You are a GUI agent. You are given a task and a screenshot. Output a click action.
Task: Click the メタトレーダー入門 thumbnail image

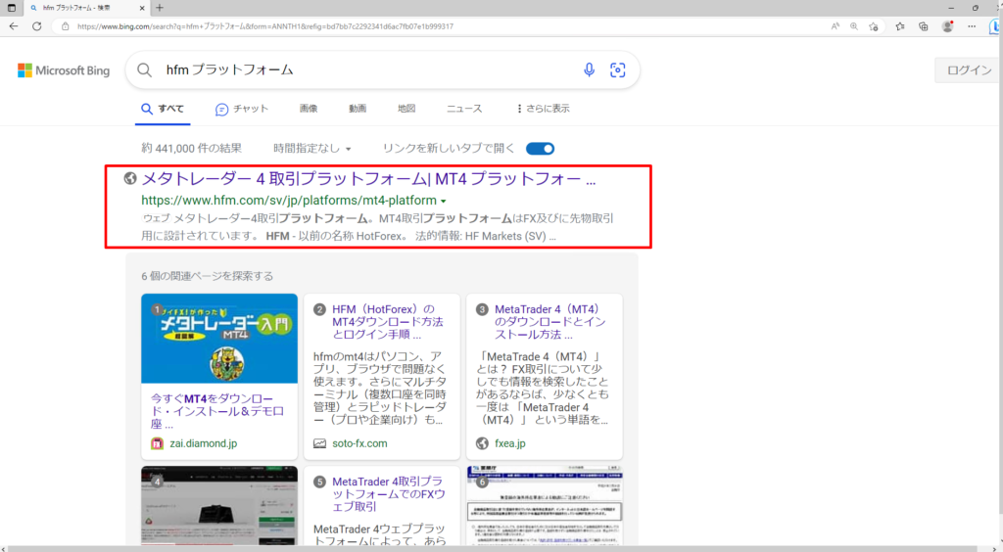pos(219,339)
